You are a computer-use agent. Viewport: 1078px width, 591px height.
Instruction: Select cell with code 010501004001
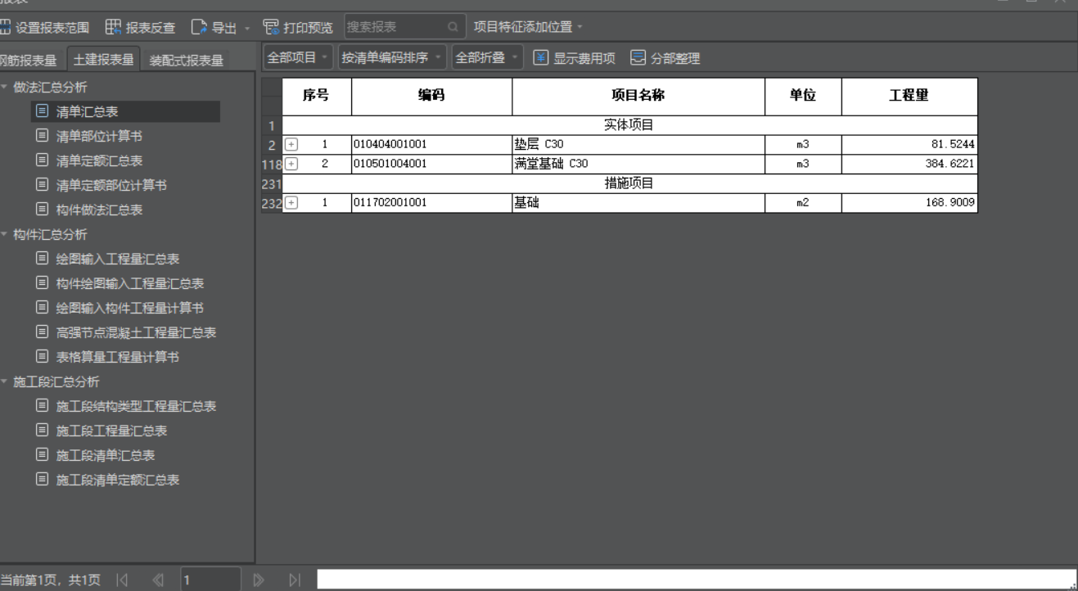click(x=432, y=164)
